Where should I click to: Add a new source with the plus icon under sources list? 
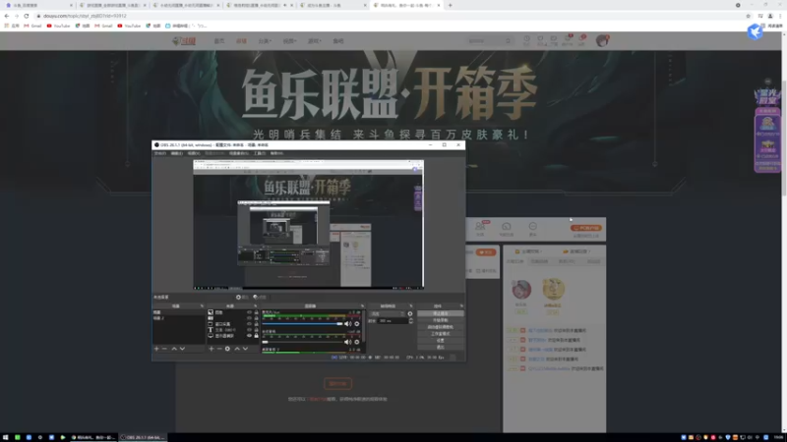(x=212, y=349)
